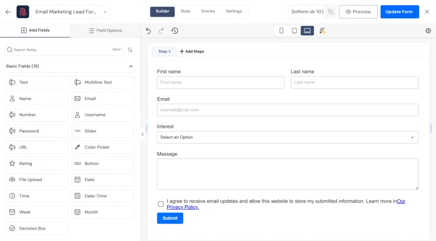This screenshot has height=241, width=436.
Task: Open the Interest select dropdown
Action: (287, 137)
